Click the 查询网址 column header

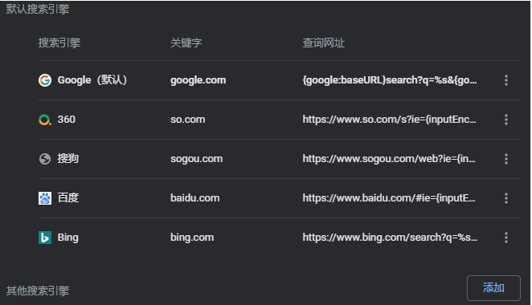(x=323, y=43)
